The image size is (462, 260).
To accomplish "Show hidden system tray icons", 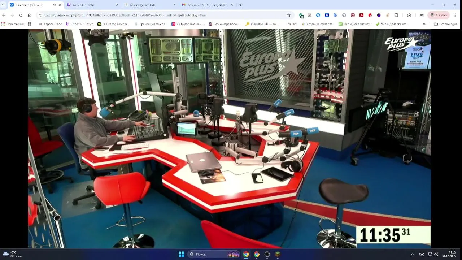I will (412, 254).
